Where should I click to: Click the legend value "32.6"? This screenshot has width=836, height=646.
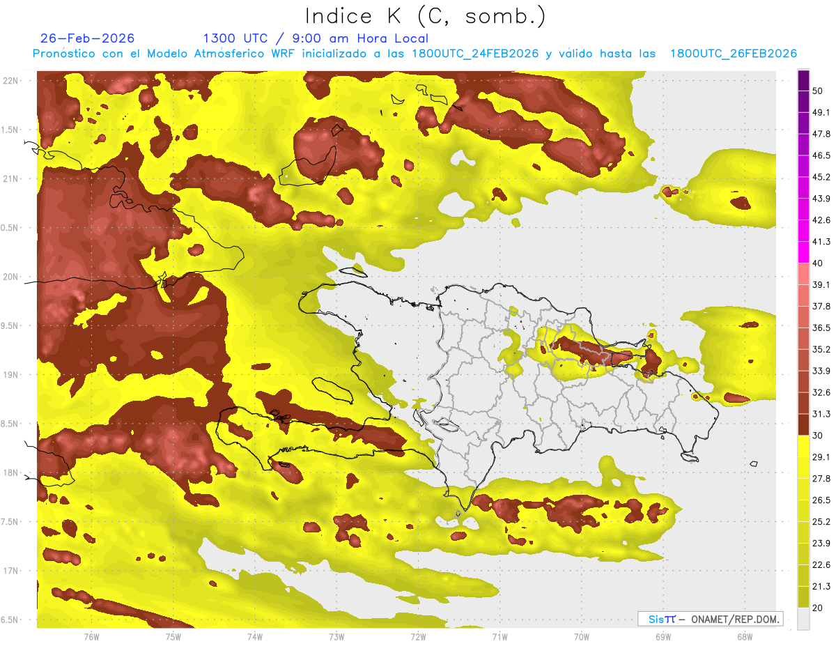point(821,392)
